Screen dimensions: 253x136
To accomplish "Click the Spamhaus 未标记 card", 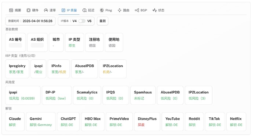I will click(143, 95).
